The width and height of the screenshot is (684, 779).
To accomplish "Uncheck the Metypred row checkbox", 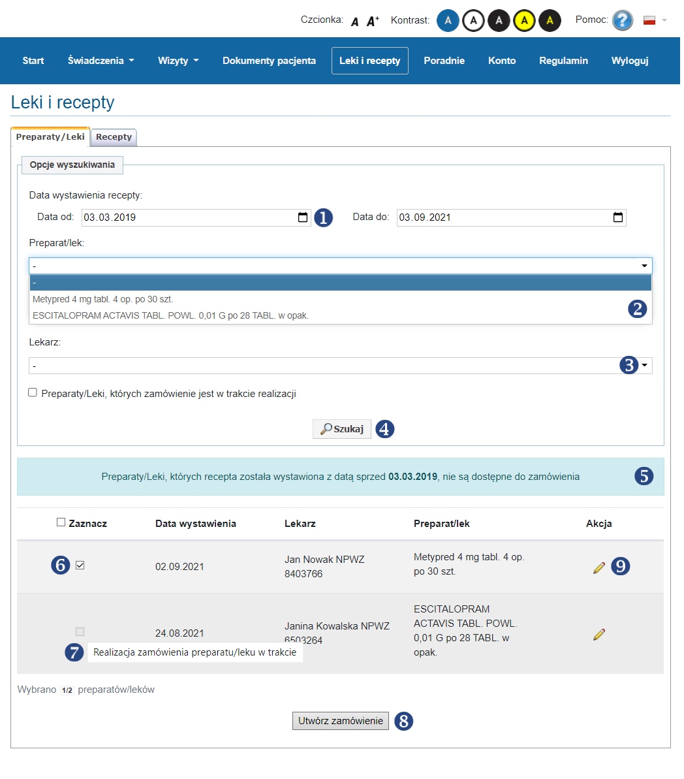I will point(80,565).
